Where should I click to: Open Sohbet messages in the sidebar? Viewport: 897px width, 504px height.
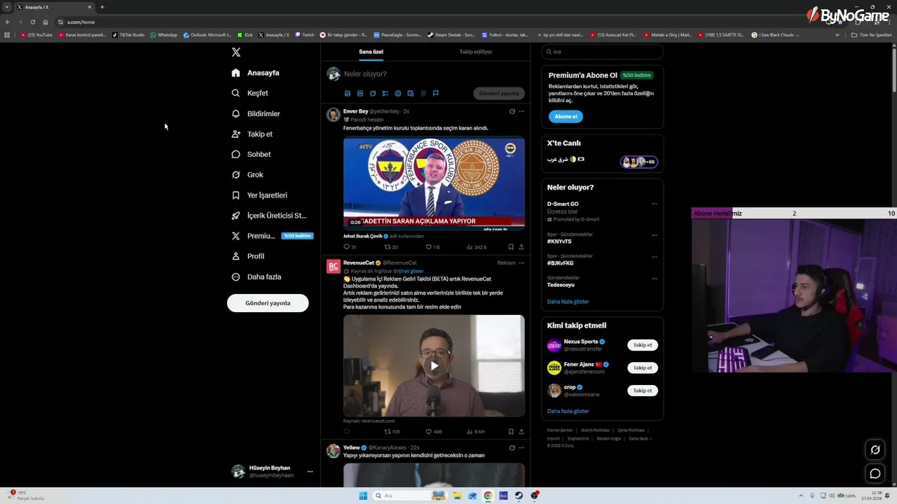click(251, 154)
